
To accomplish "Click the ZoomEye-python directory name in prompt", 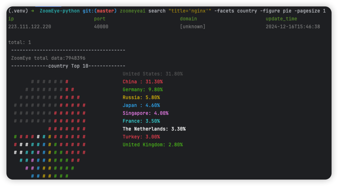I will 59,11.
